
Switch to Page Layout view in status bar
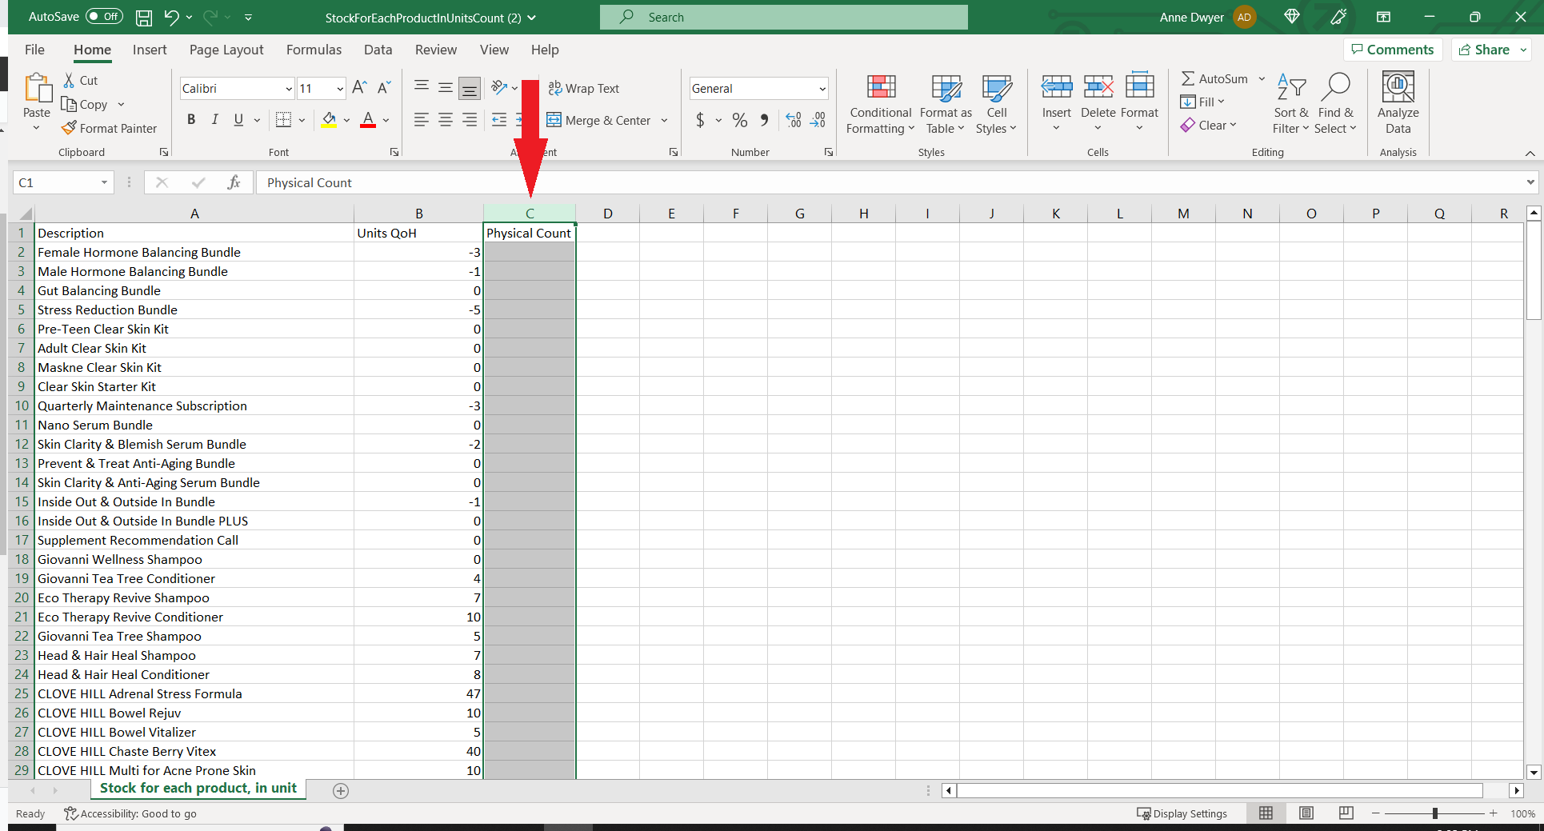pos(1306,813)
